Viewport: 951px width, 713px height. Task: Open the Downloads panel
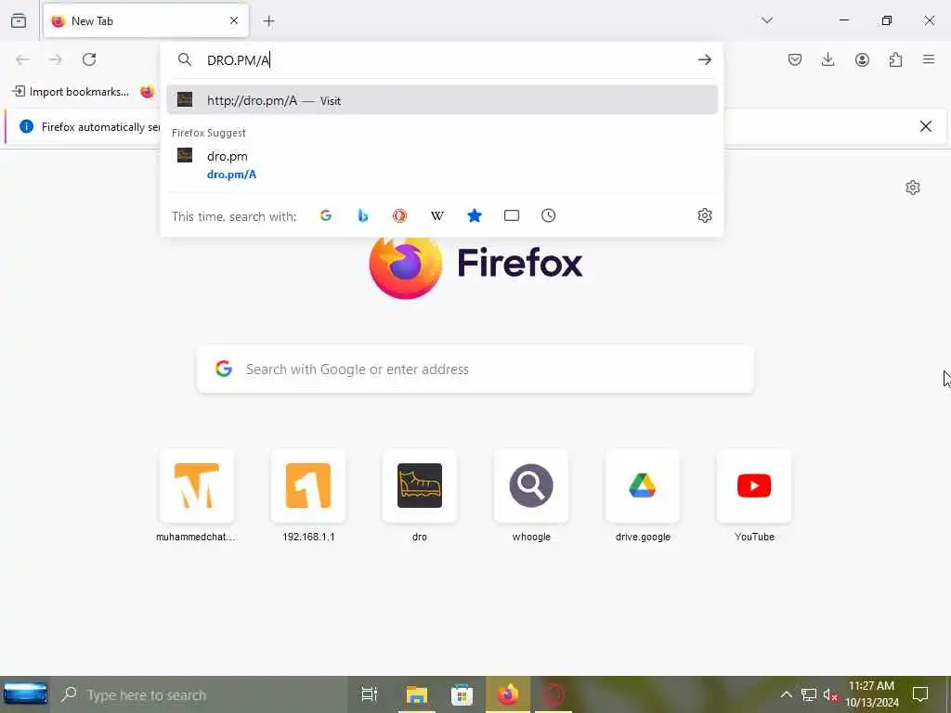click(x=827, y=59)
